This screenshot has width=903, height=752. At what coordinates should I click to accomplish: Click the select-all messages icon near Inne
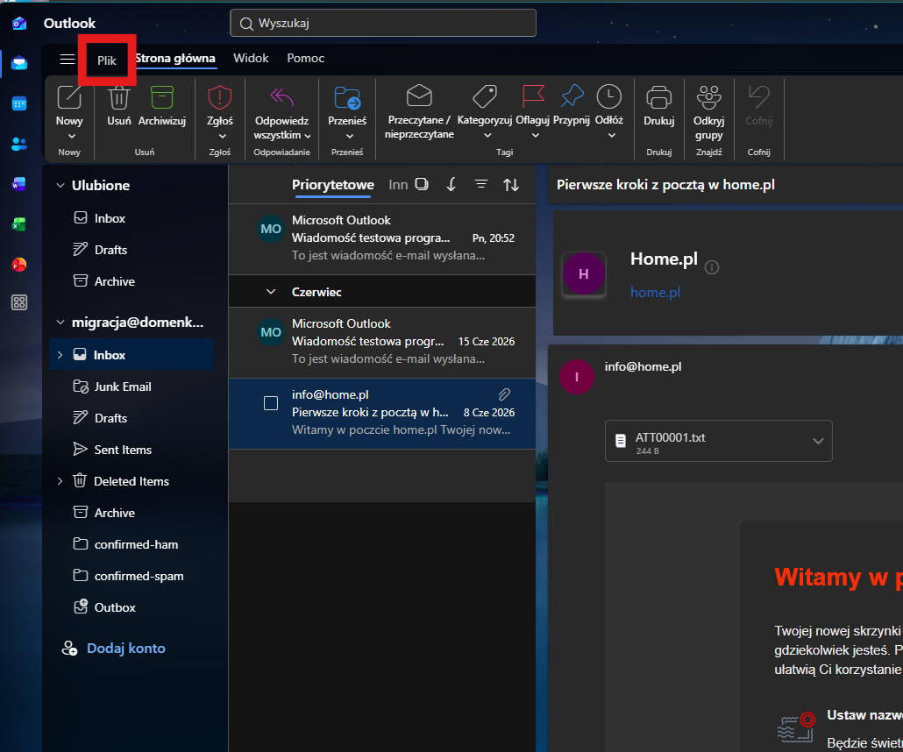tap(422, 184)
